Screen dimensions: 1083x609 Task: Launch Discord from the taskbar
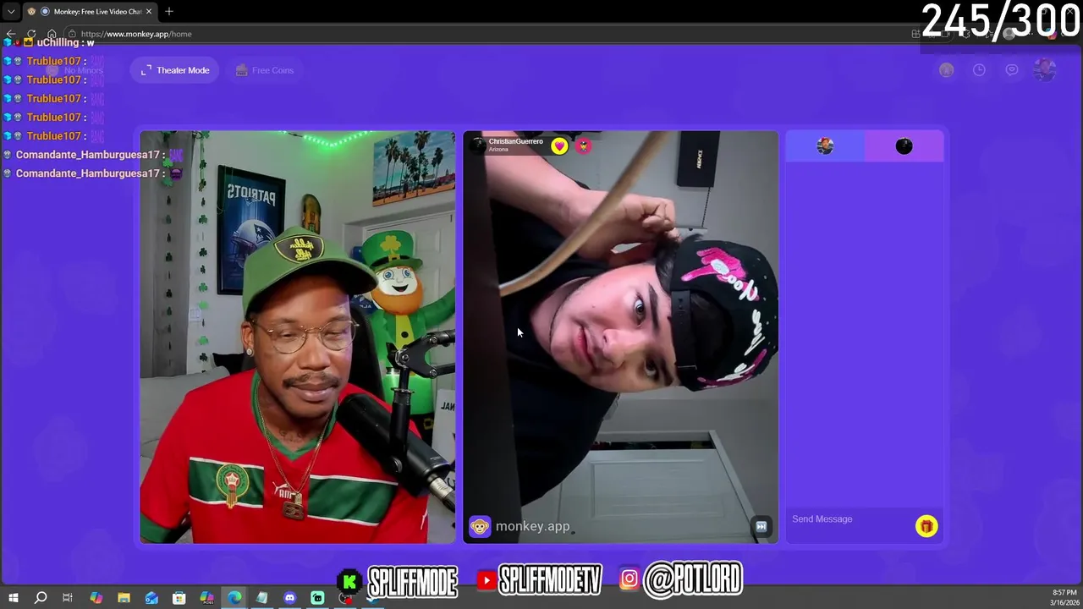[x=289, y=598]
